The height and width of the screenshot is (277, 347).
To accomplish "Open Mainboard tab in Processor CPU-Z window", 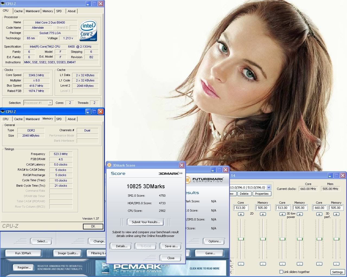I will point(33,11).
